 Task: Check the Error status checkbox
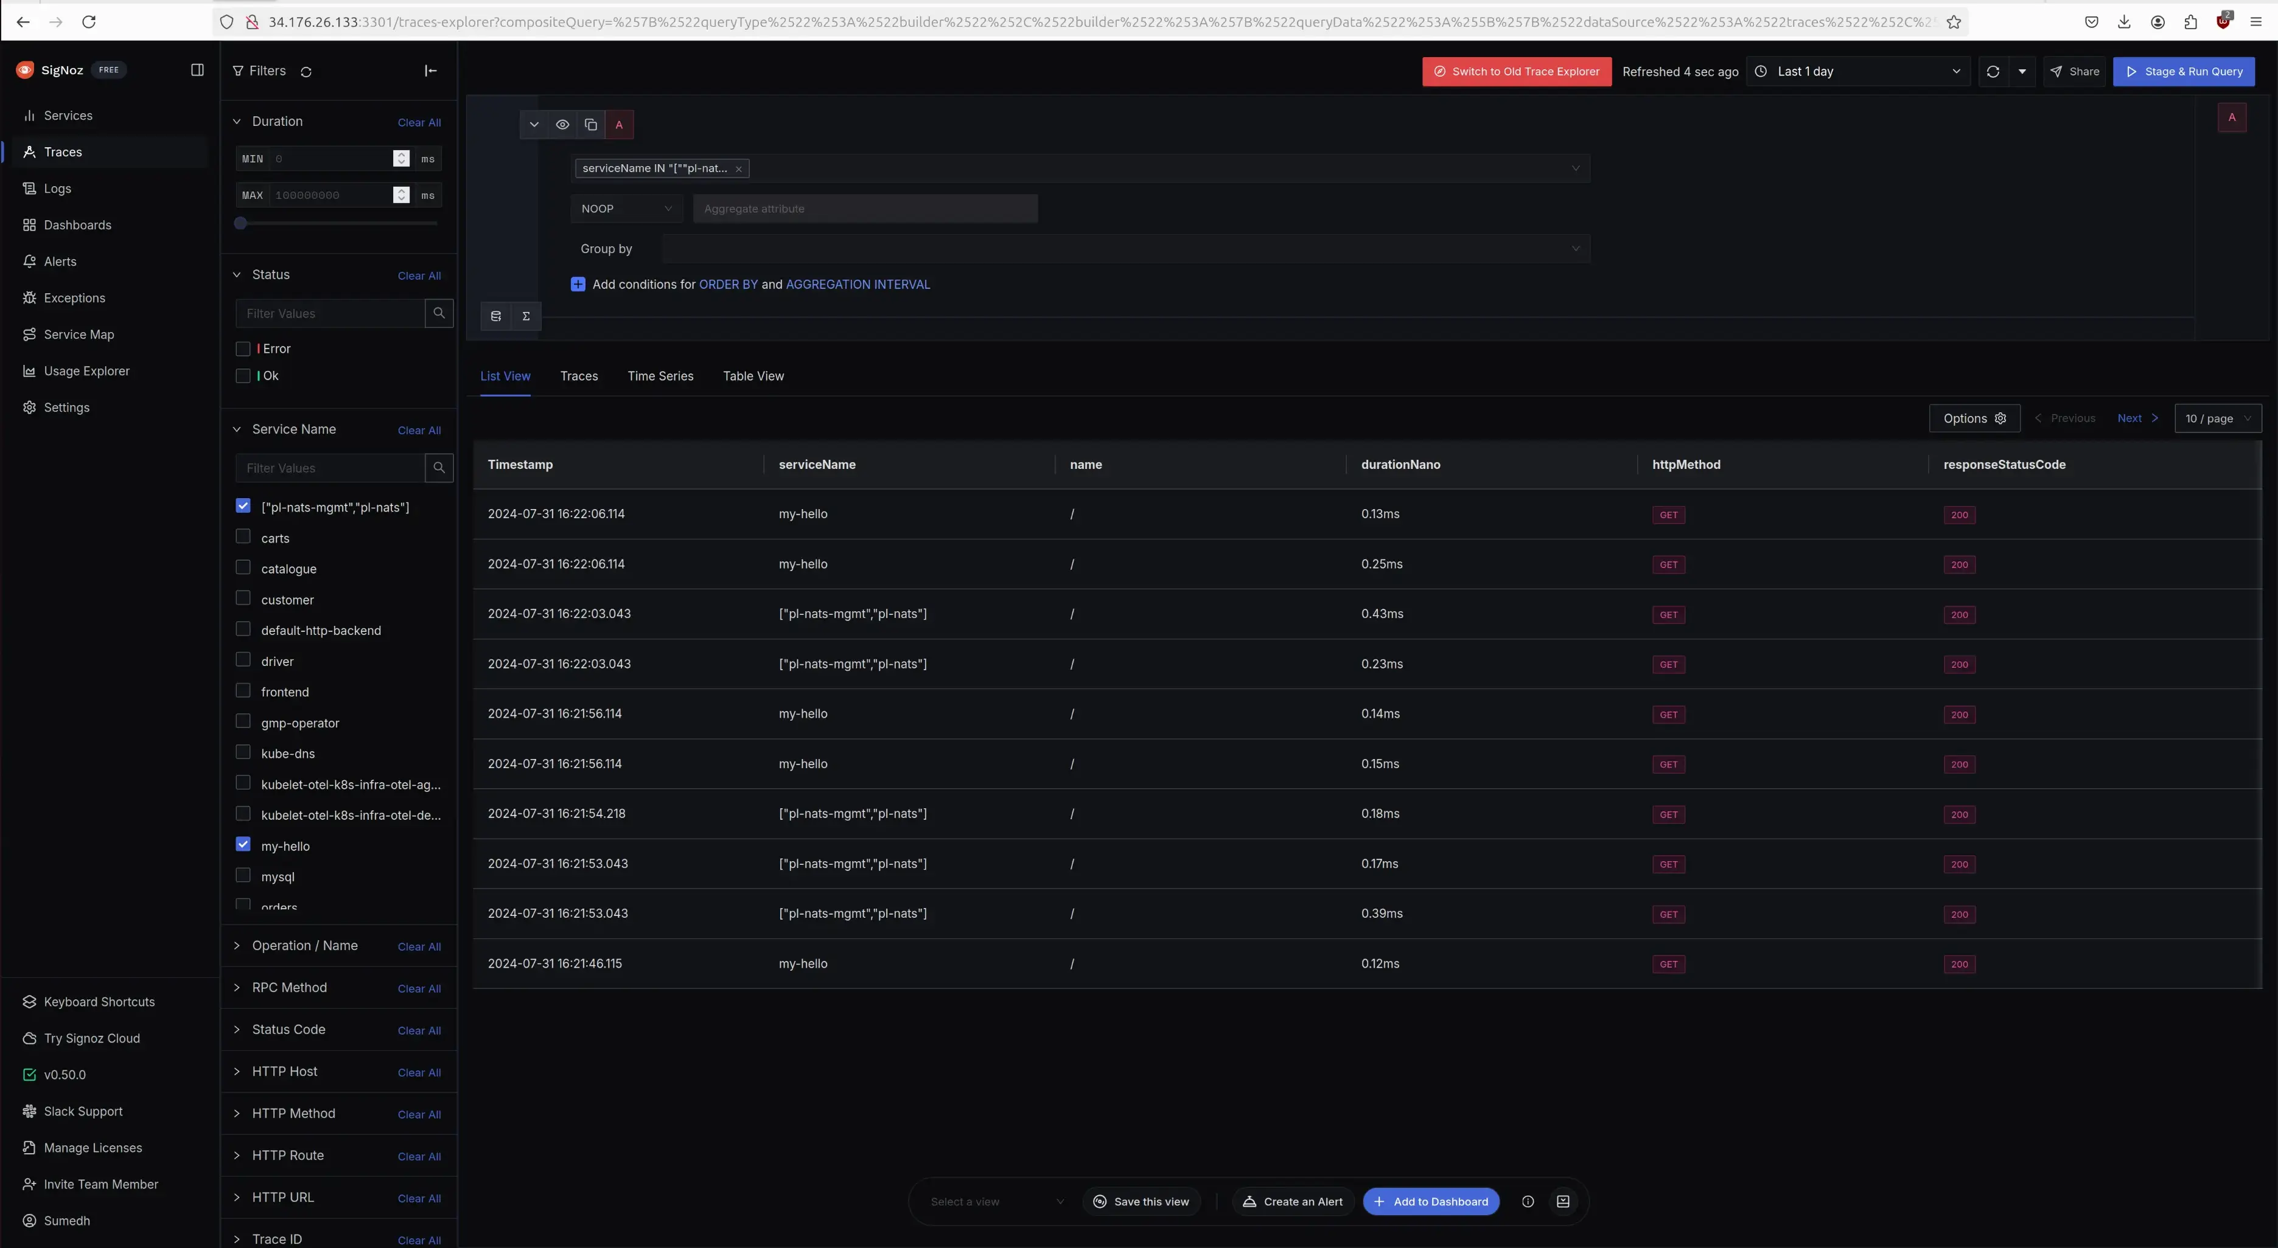click(x=243, y=348)
